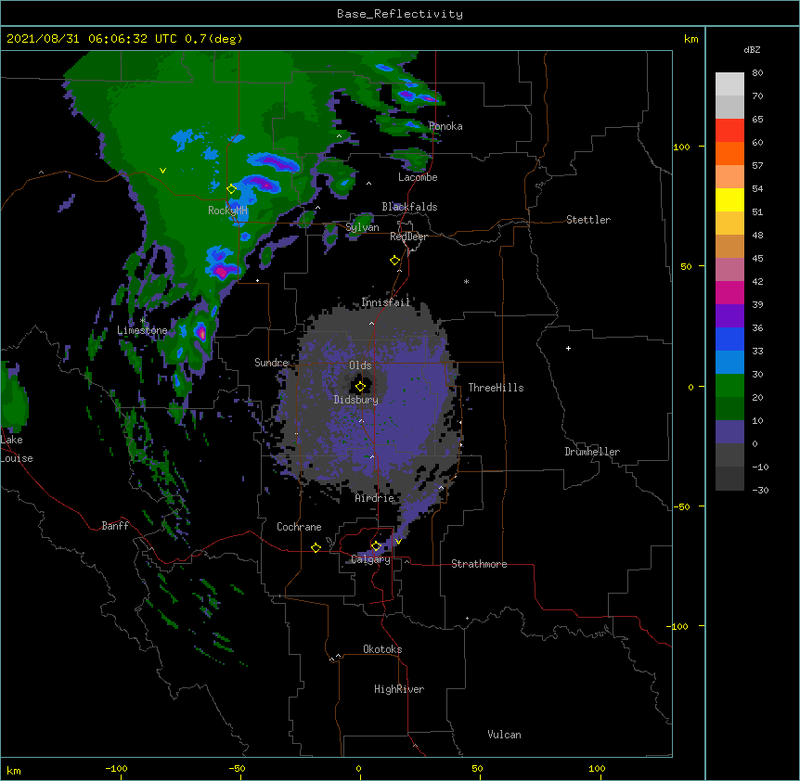Click the Sundre city label
This screenshot has width=800, height=781.
tap(271, 363)
